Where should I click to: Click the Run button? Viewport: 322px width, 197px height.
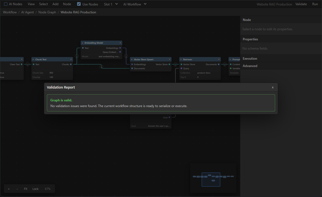tap(315, 4)
